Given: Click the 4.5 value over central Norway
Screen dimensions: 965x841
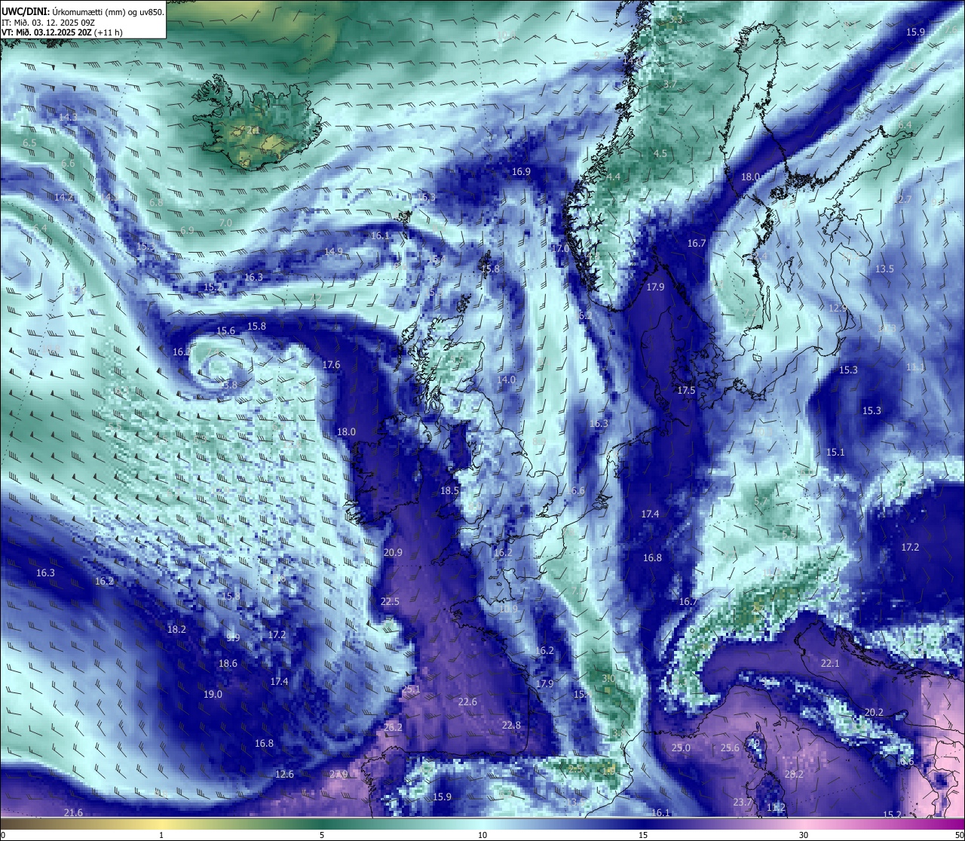Looking at the screenshot, I should [x=660, y=153].
